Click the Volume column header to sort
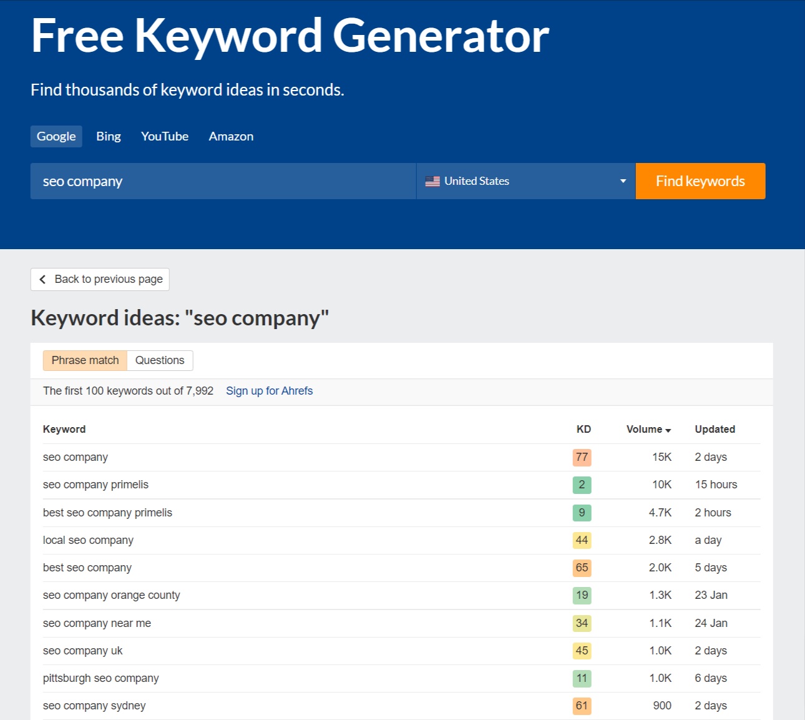This screenshot has height=720, width=805. 643,429
